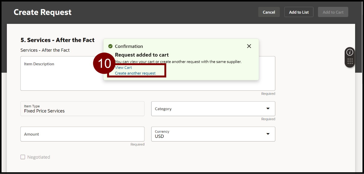Click into the Amount input field
Image resolution: width=364 pixels, height=174 pixels.
point(82,134)
